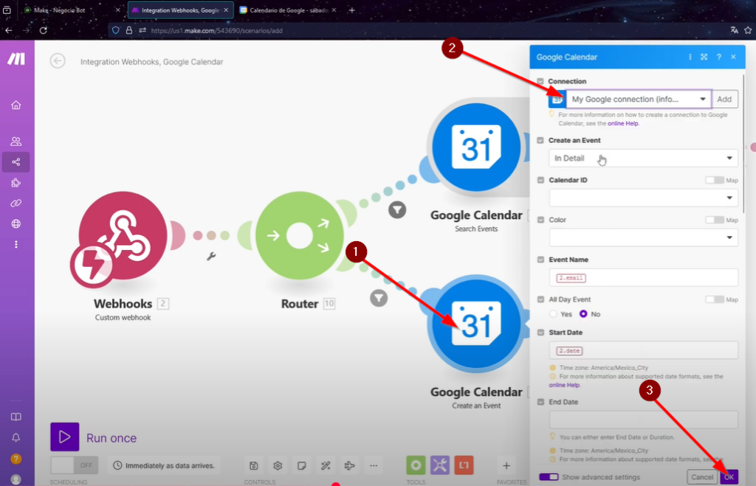
Task: Expand the Google Calendar panel to fullscreen
Action: tap(704, 57)
